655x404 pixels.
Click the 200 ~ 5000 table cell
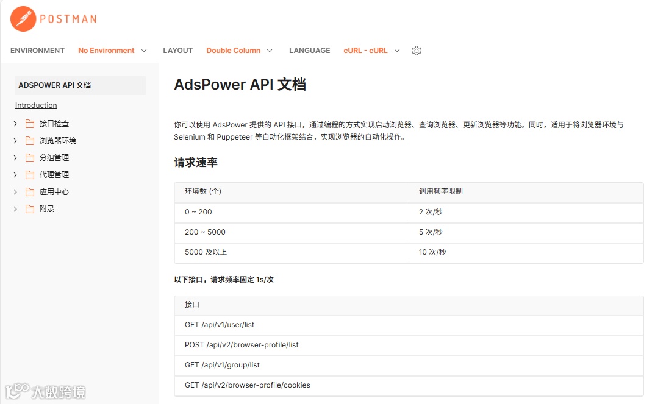click(291, 233)
